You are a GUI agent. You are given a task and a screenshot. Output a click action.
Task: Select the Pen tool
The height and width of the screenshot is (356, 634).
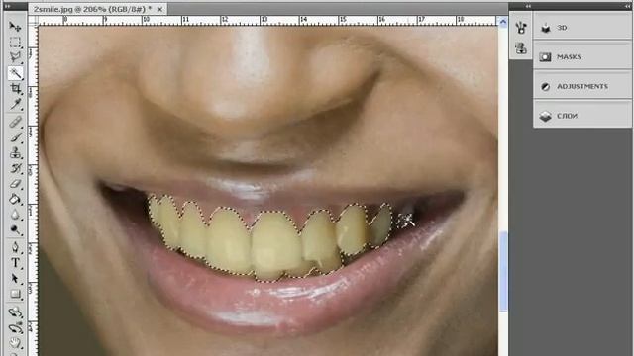[x=15, y=247]
